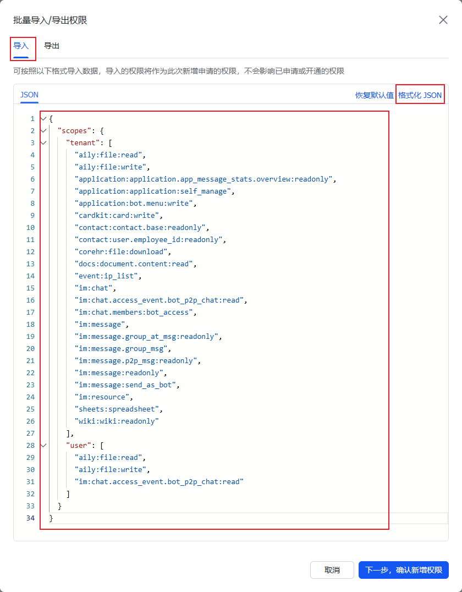This screenshot has height=592, width=462.
Task: Click "corehr:file:download" scope
Action: pyautogui.click(x=121, y=251)
